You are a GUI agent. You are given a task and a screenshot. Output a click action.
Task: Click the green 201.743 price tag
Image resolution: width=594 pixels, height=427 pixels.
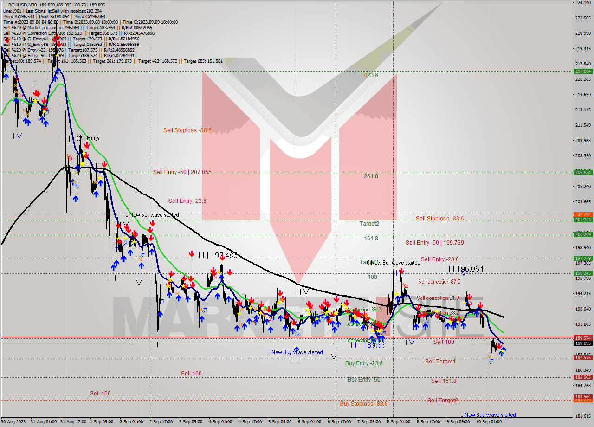point(583,220)
